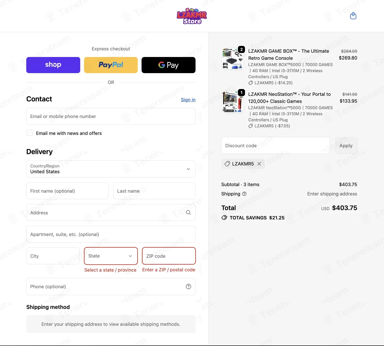Click the Apply discount button

tap(346, 146)
